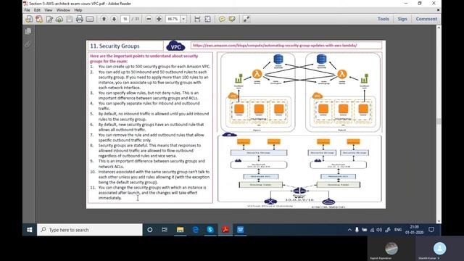464x261 pixels.
Task: Click the vertical scrollbar thumb of the document
Action: 439,121
